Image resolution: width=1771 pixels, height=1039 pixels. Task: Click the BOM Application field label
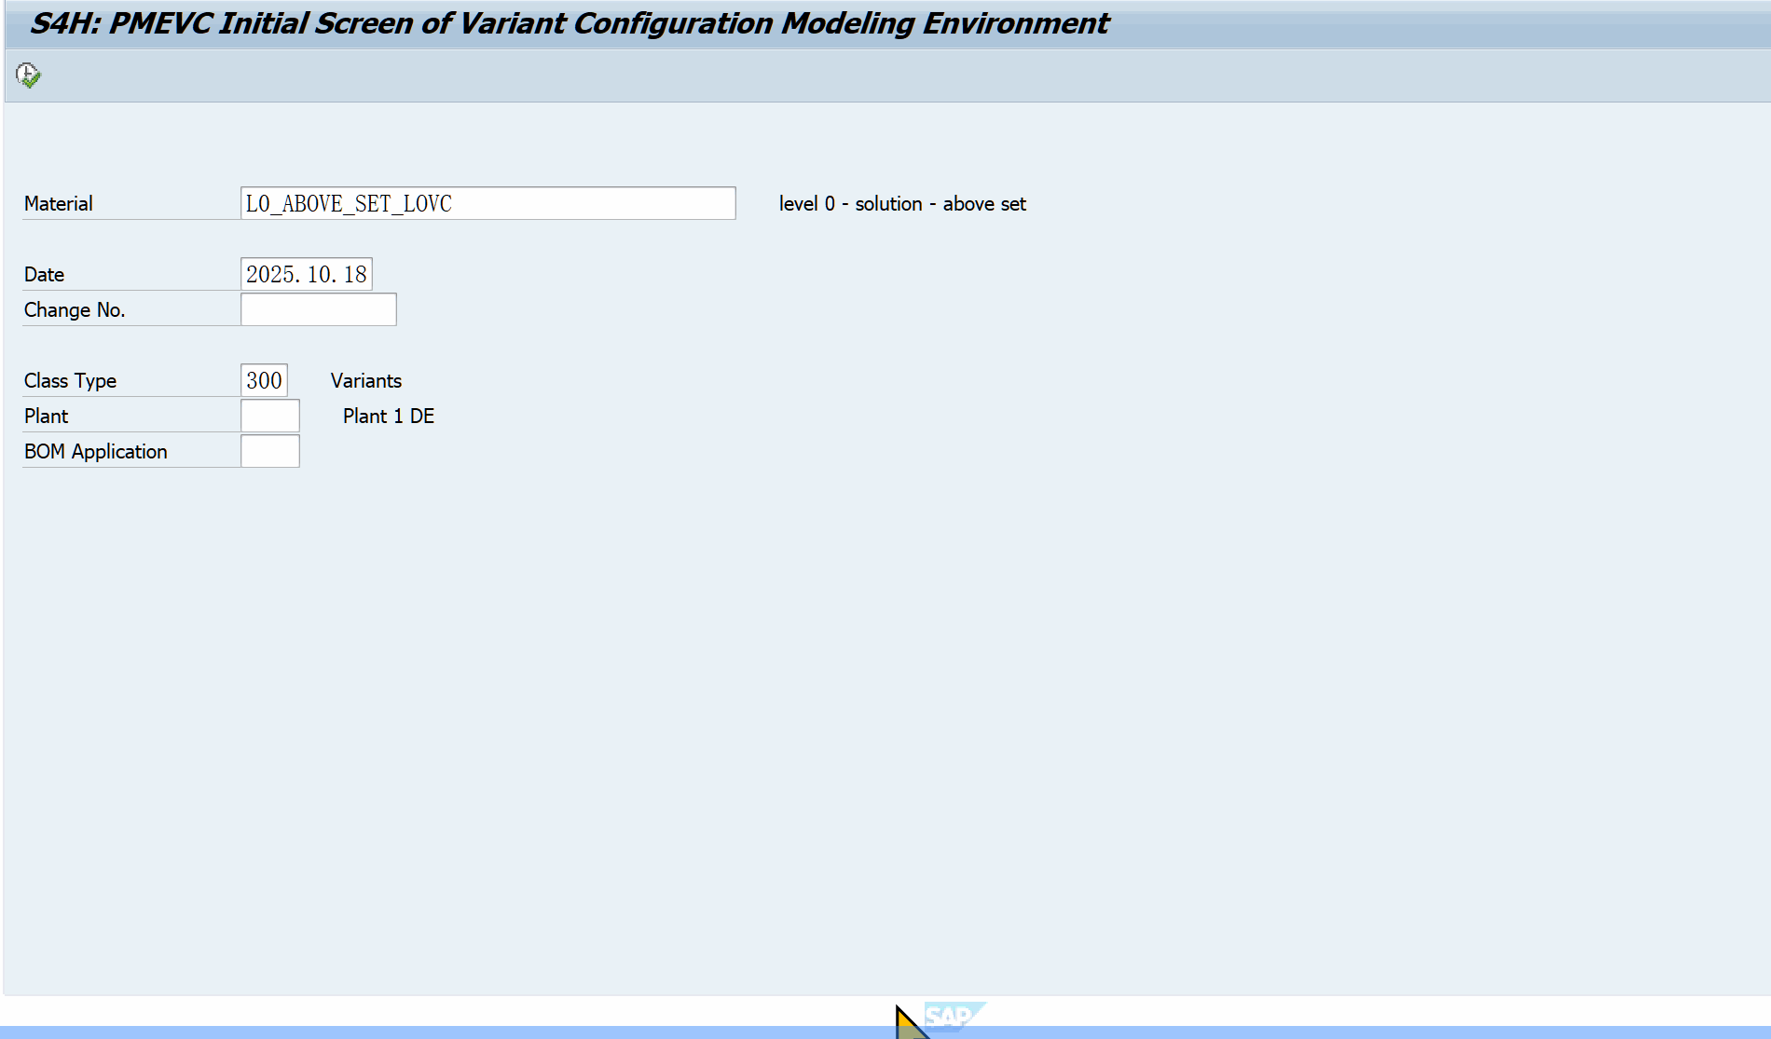pos(96,452)
